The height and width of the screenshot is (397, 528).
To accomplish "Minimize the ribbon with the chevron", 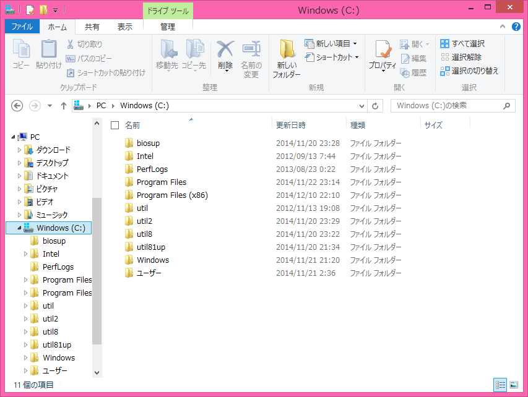I will pyautogui.click(x=503, y=26).
